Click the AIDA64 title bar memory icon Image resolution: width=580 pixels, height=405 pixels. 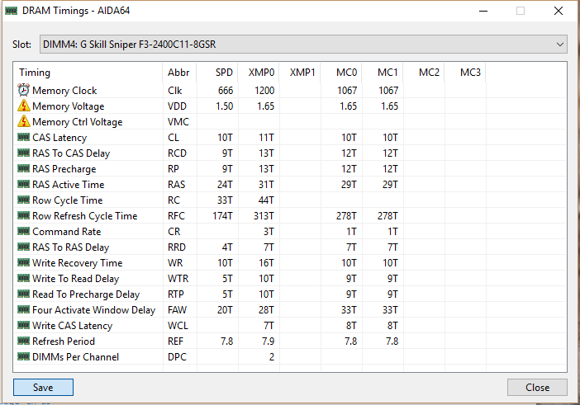[x=11, y=11]
